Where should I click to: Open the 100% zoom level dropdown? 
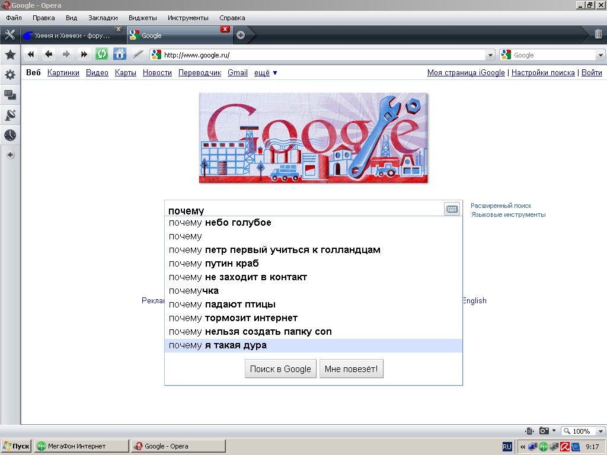pos(600,431)
